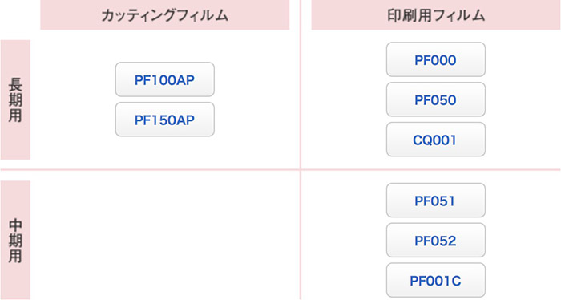This screenshot has width=561, height=300.
Task: Click the pink vertical column divider
Action: pos(301,150)
